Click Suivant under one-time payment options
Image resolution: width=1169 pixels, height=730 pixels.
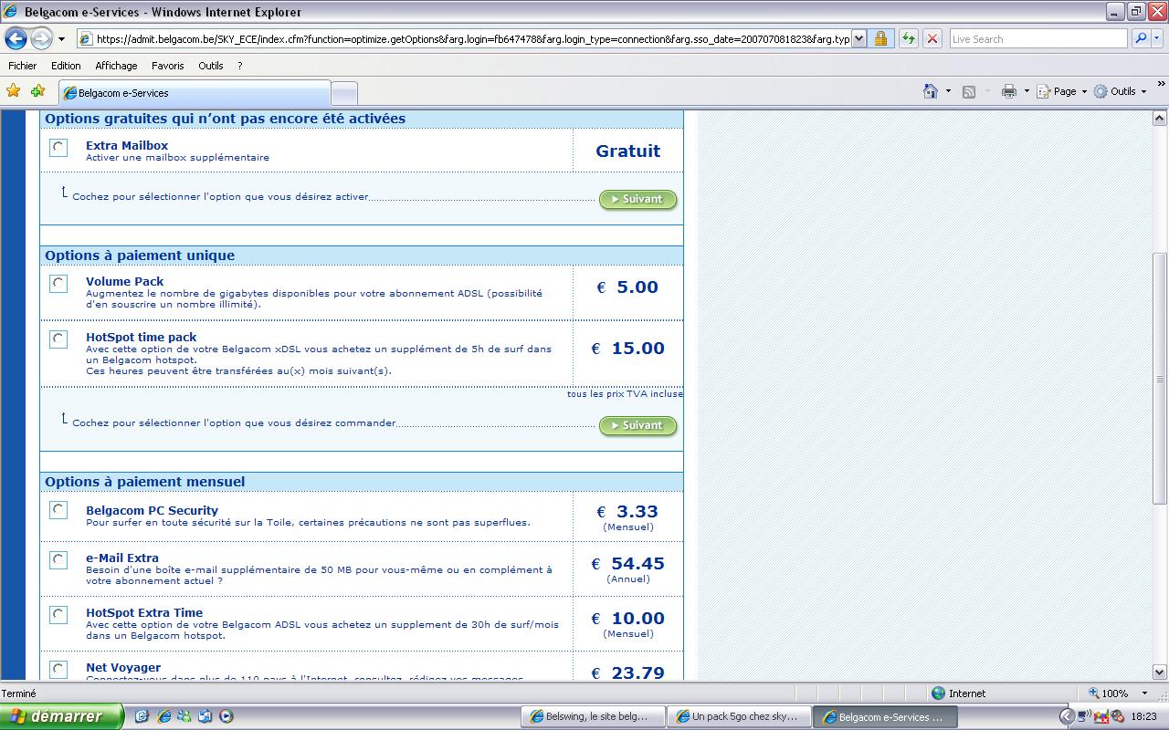[637, 425]
